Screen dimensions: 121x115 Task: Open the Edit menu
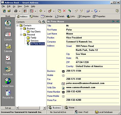(9, 6)
